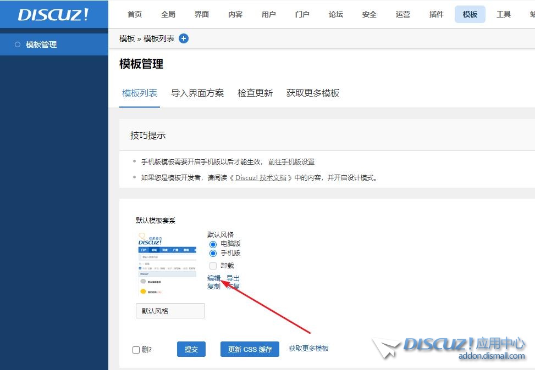Image resolution: width=535 pixels, height=370 pixels.
Task: Click the 导出 link
Action: [233, 278]
